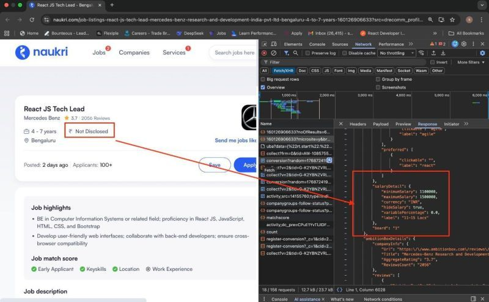
Task: Expand more detail tabs chevron after Initiator
Action: [466, 124]
